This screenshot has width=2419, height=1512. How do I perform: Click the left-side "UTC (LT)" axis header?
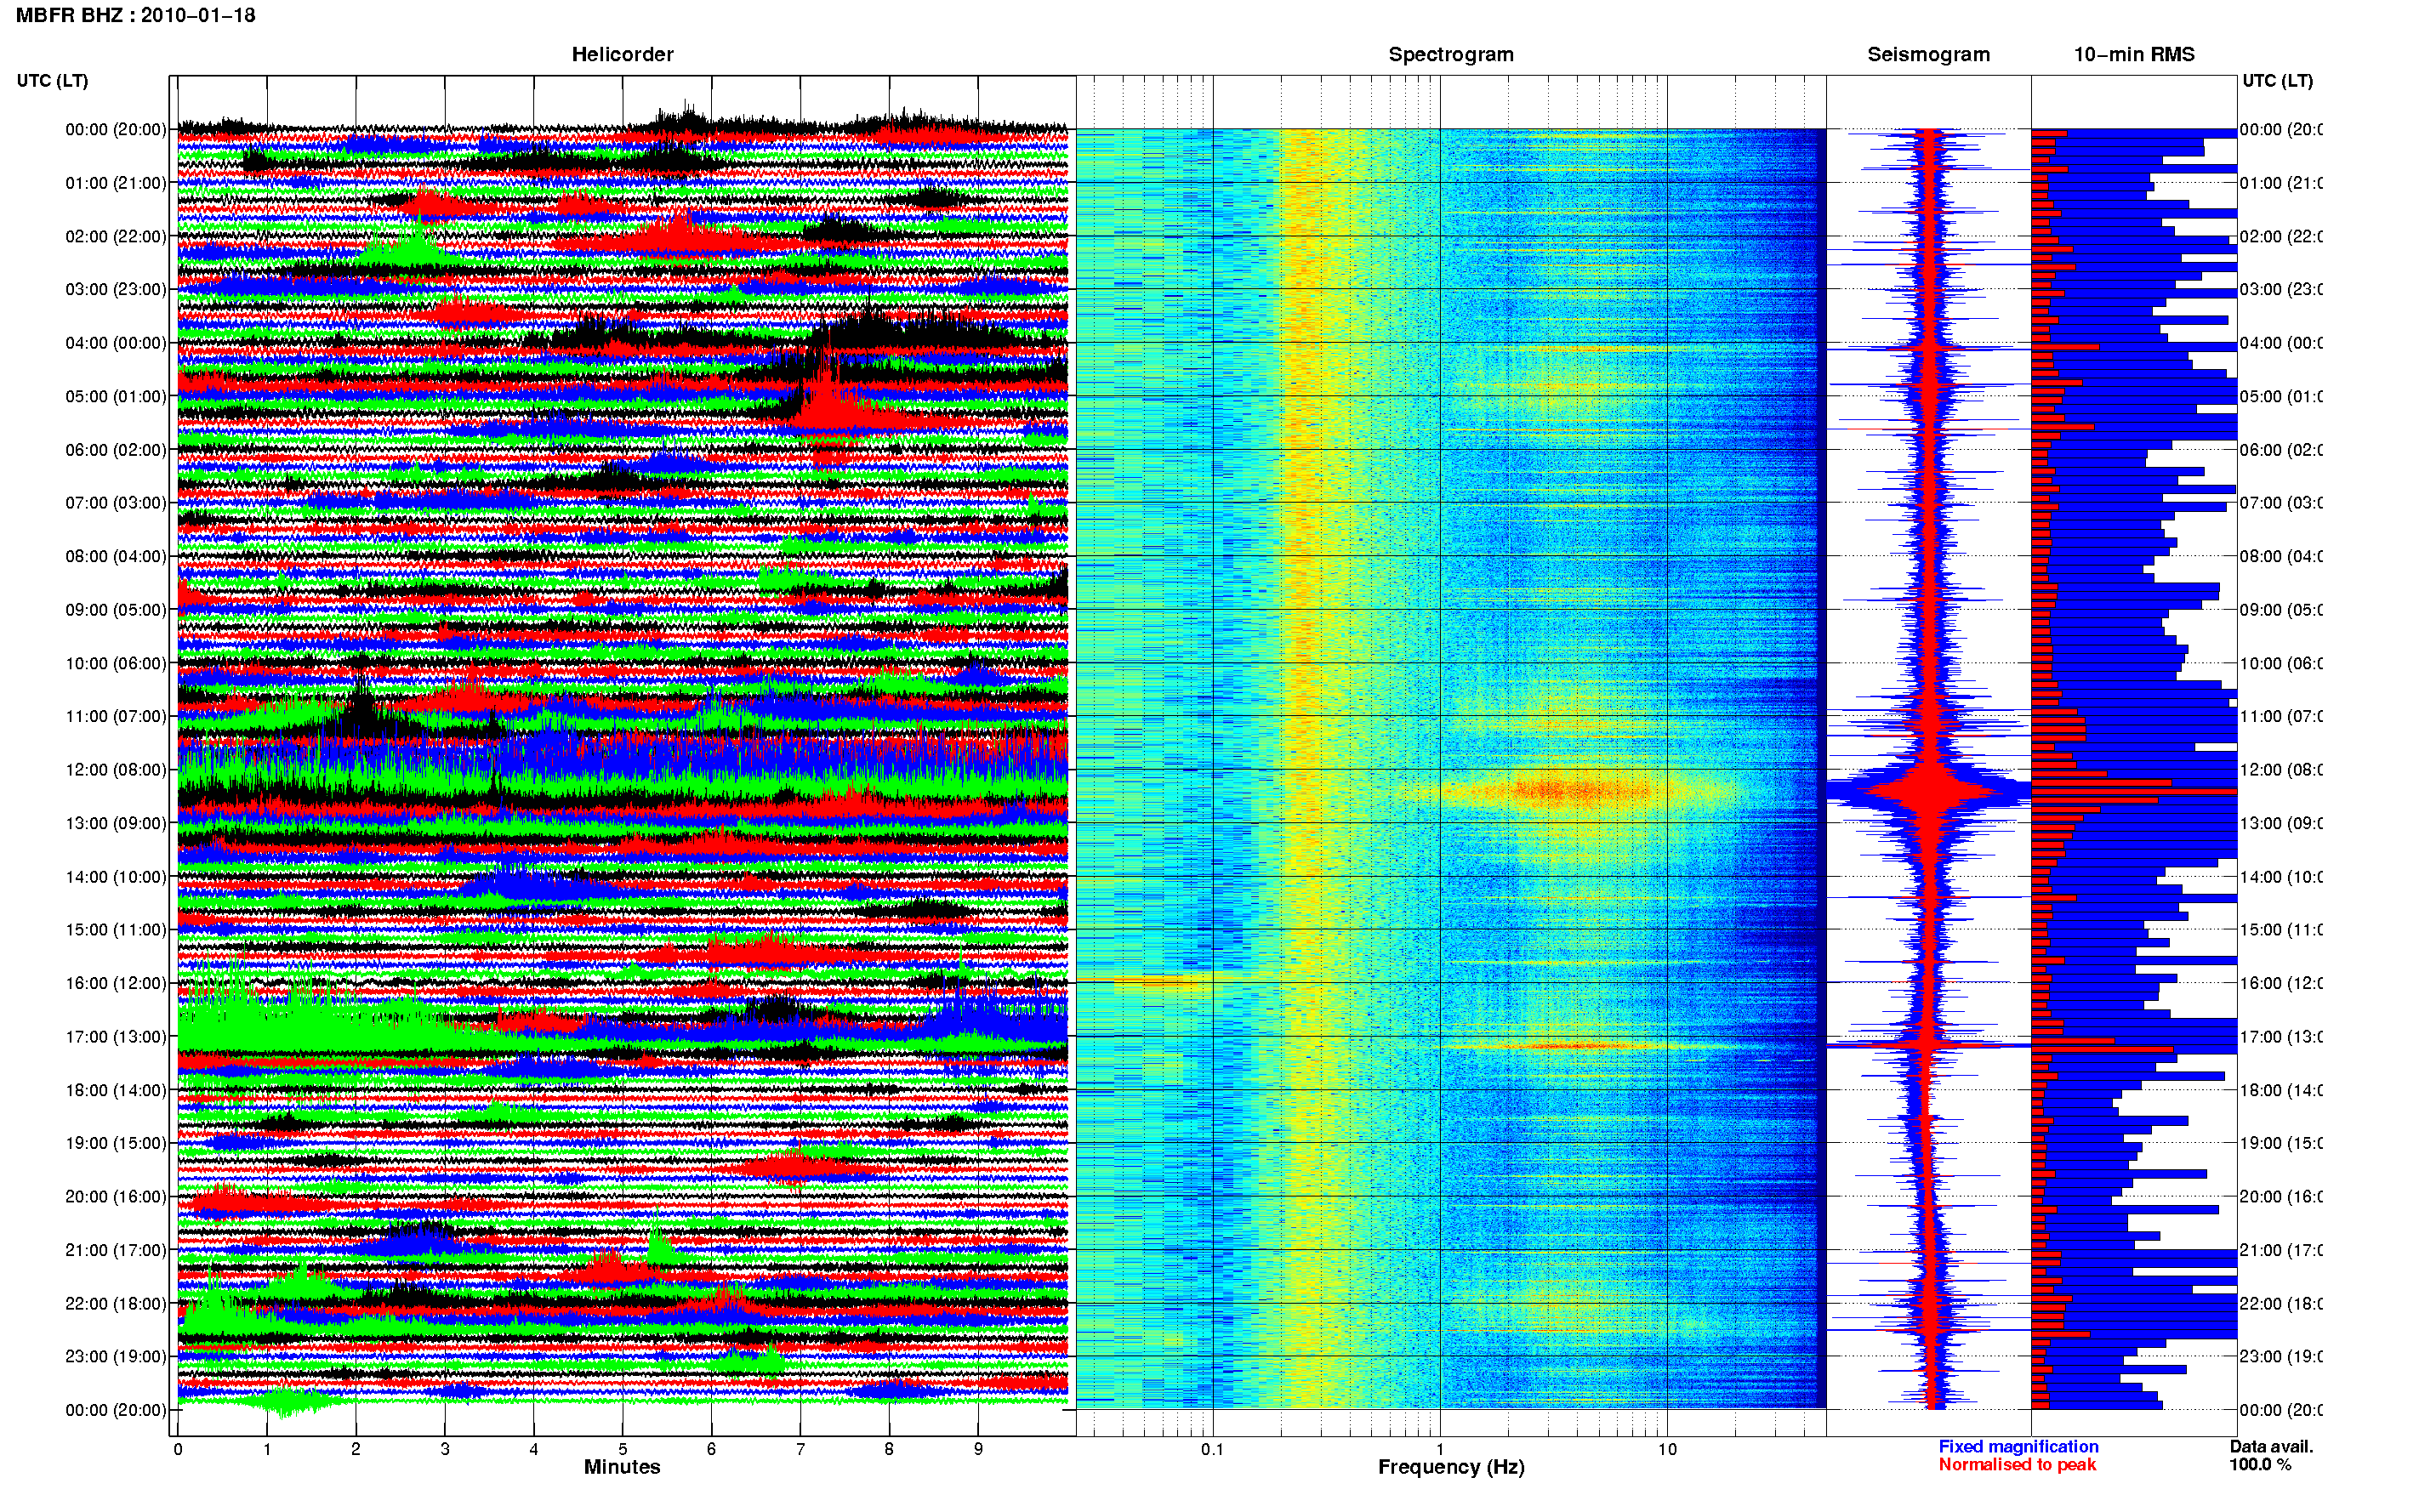pyautogui.click(x=52, y=80)
